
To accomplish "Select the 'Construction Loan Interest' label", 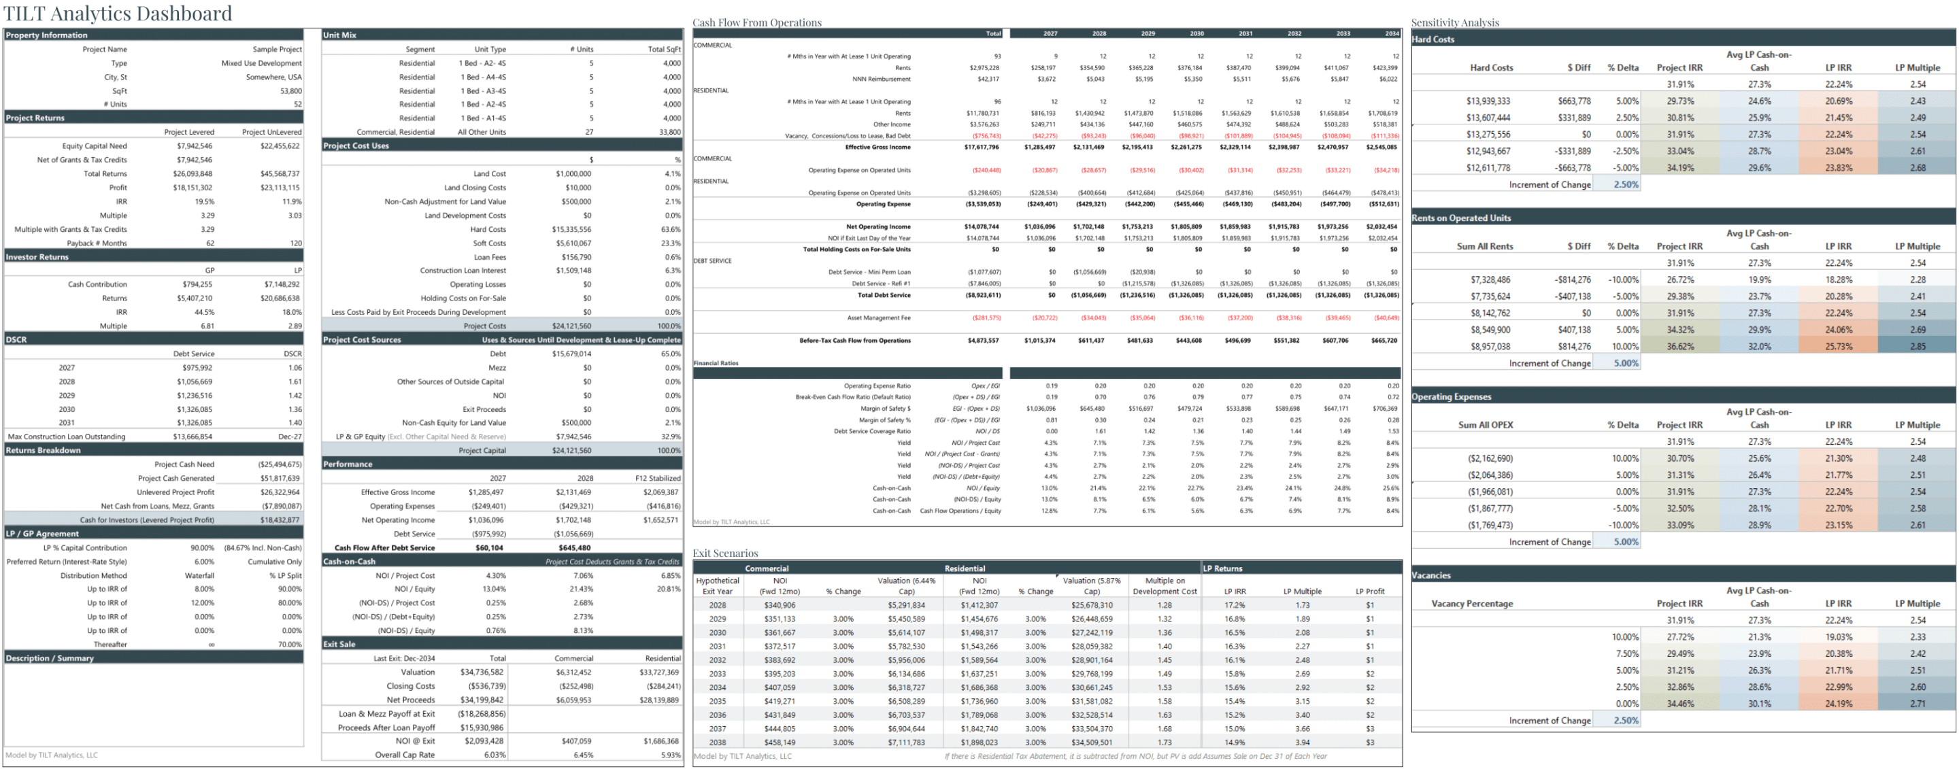I will tap(463, 271).
